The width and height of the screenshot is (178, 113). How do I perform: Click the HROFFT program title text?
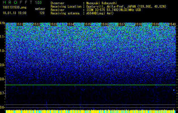pos(18,2)
